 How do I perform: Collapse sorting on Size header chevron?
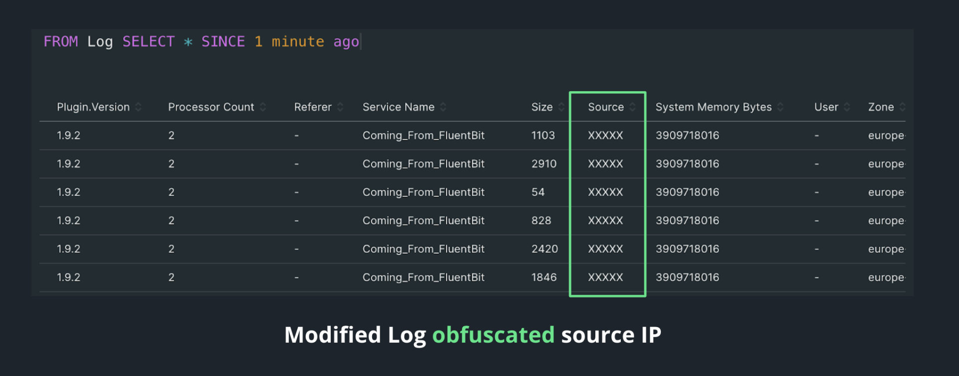(x=562, y=107)
